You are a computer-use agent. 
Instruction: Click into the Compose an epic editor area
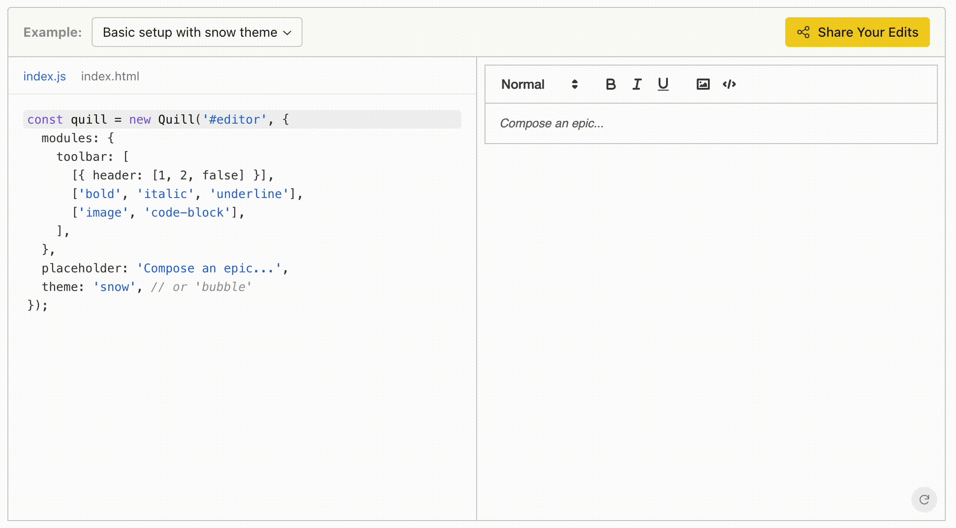(710, 123)
